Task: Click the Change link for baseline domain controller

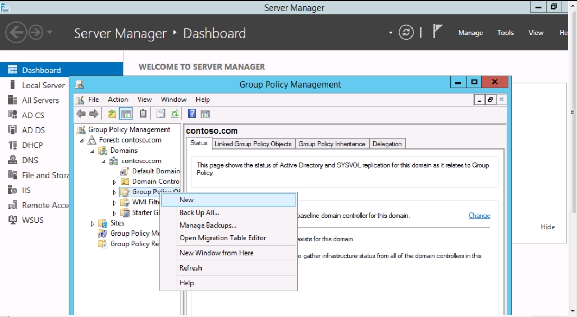Action: (479, 216)
